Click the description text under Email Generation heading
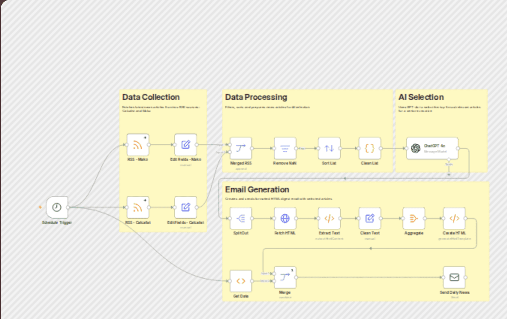Viewport: 507px width, 319px height. (279, 198)
